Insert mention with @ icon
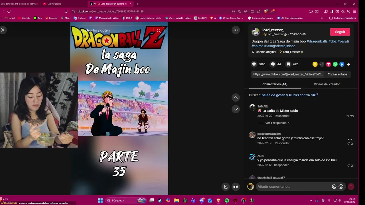 pyautogui.click(x=334, y=186)
